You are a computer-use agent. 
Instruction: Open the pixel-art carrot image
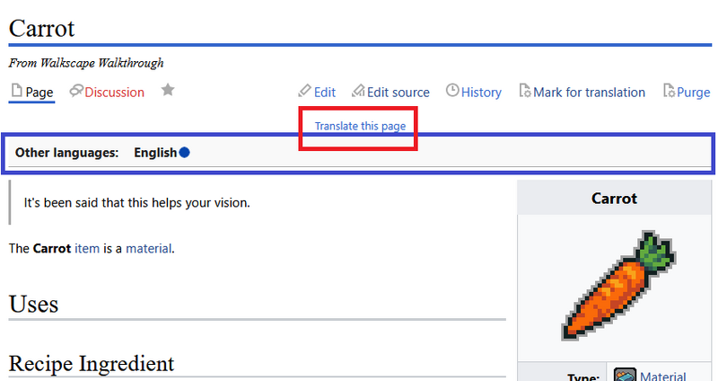click(617, 286)
